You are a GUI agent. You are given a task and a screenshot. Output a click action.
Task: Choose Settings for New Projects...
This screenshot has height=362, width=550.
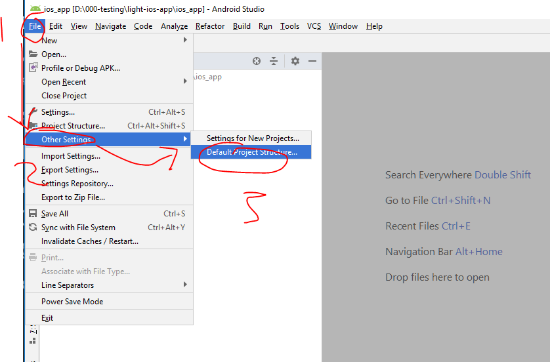[251, 138]
